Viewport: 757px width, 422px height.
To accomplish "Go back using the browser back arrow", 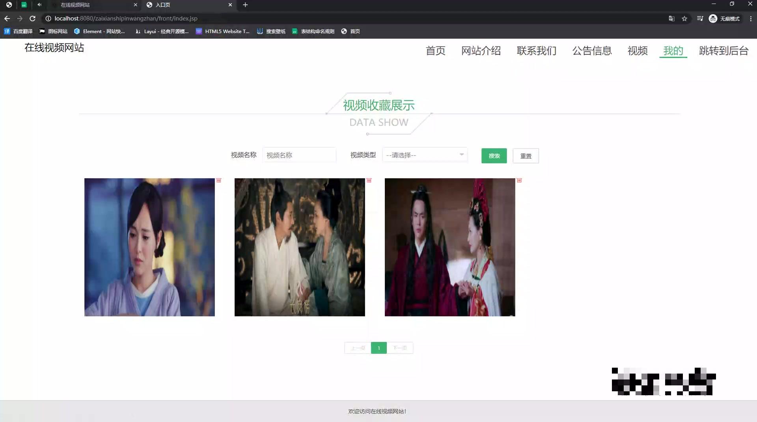I will pos(7,19).
